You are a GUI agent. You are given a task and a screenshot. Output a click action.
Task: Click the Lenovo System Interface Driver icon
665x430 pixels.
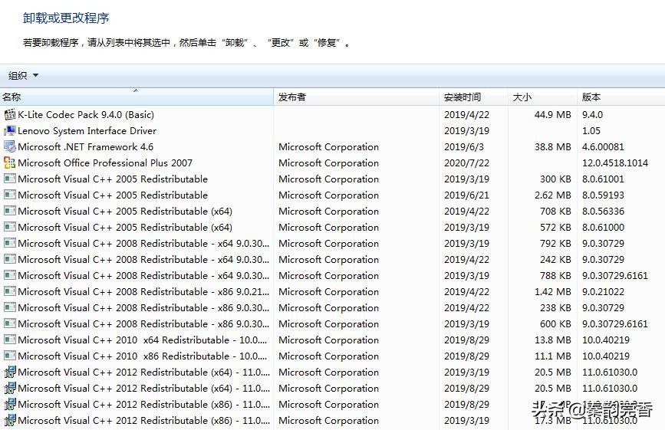click(x=10, y=130)
